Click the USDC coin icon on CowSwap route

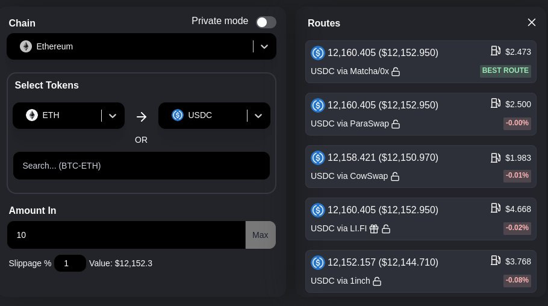[x=318, y=158]
